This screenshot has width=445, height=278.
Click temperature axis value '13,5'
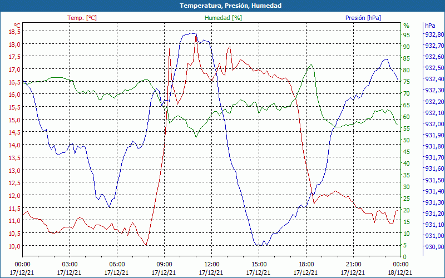(14, 157)
